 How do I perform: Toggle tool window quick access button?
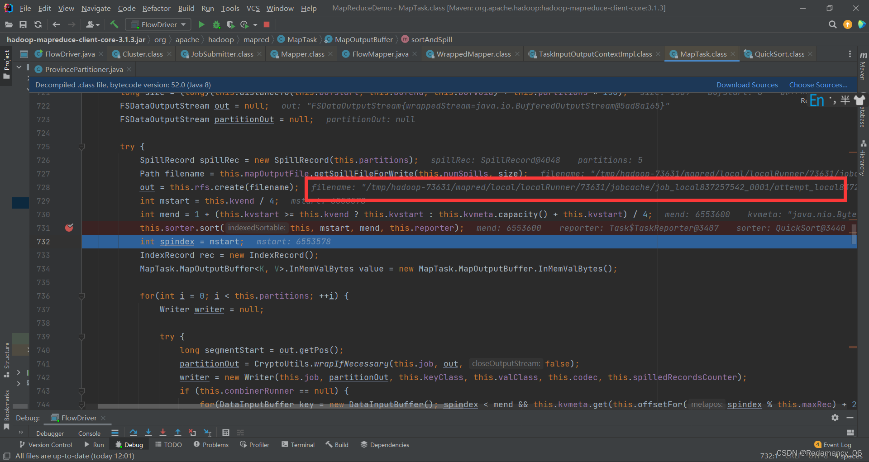pos(7,456)
